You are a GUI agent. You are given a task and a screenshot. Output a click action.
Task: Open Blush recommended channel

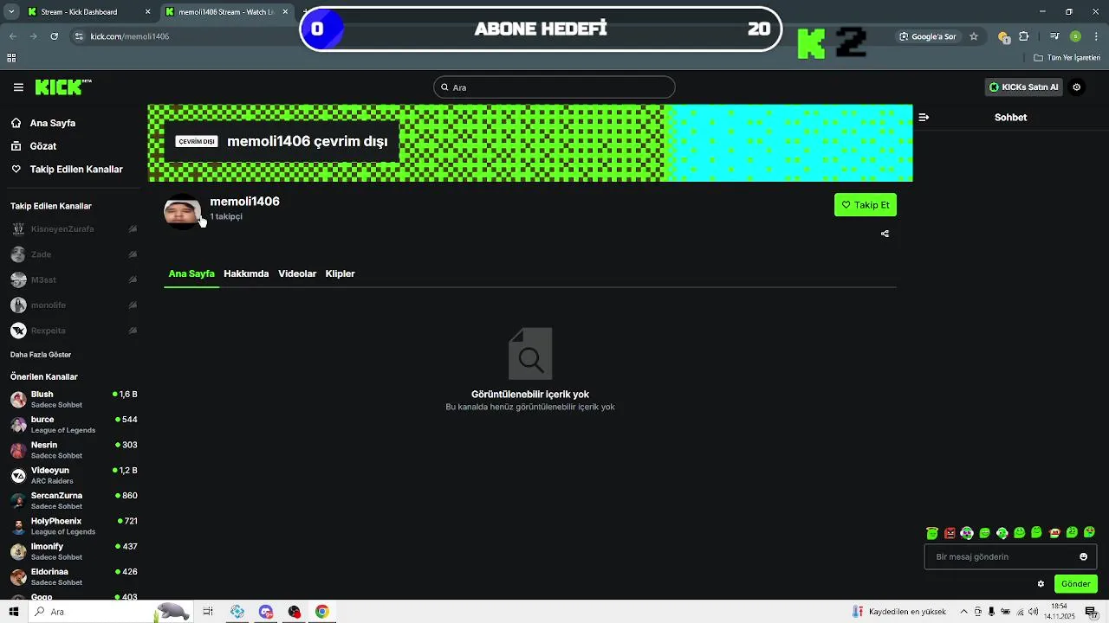coord(74,399)
